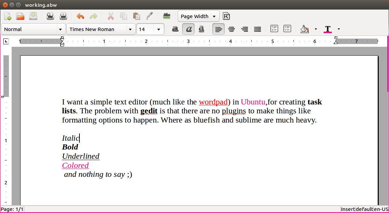Image resolution: width=389 pixels, height=213 pixels.
Task: Redo the last undone action
Action: (93, 16)
